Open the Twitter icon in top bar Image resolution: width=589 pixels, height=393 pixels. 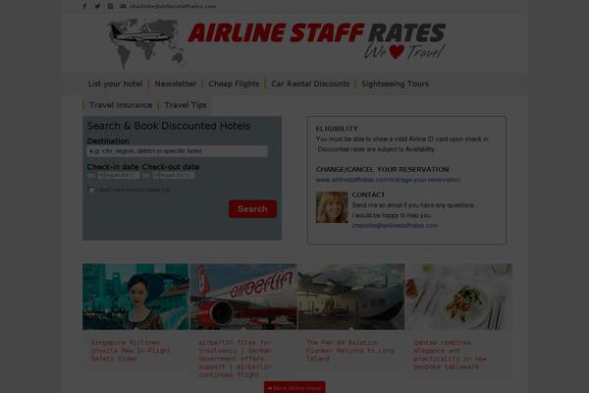tap(97, 7)
